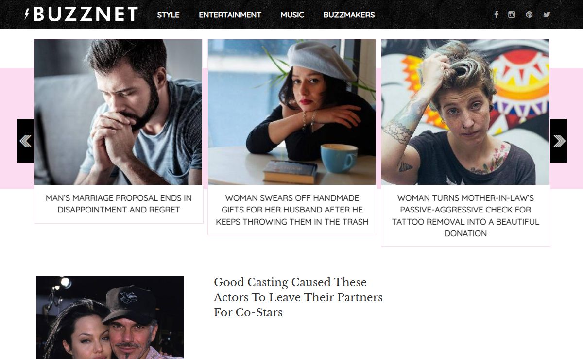The image size is (583, 359).
Task: Open the Pinterest icon in header
Action: click(529, 15)
